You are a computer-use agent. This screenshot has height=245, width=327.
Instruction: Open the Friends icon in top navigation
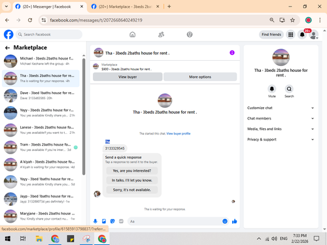point(161,35)
